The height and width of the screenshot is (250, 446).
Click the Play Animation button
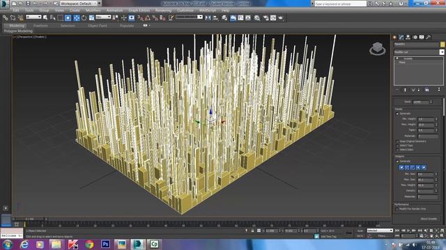click(x=408, y=231)
